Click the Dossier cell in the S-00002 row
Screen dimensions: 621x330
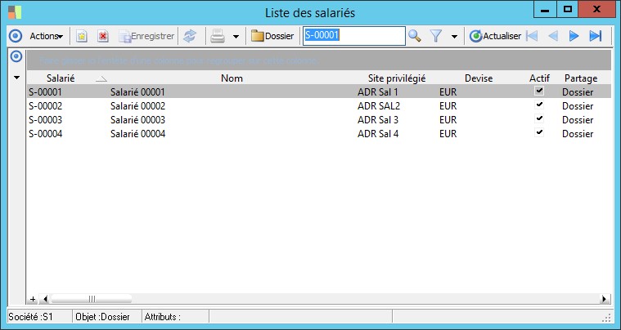click(578, 106)
